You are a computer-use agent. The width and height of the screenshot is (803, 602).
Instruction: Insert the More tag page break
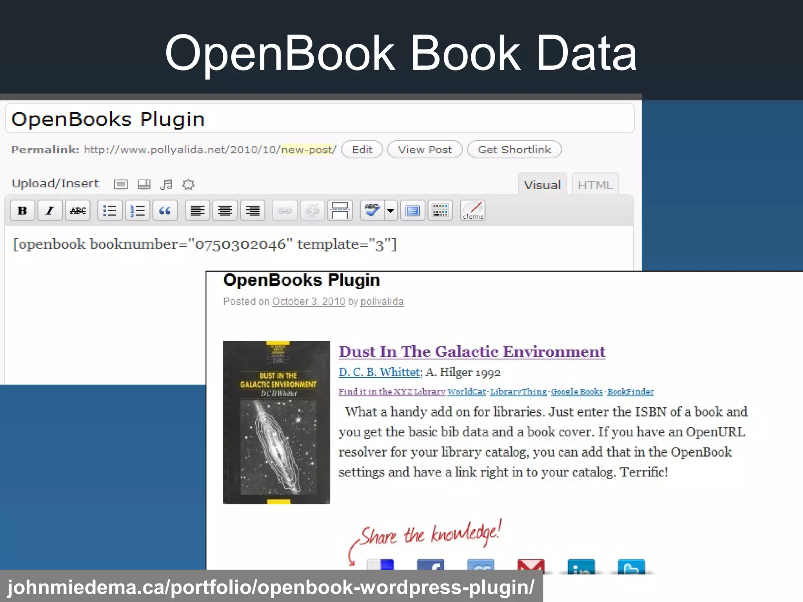pyautogui.click(x=340, y=210)
